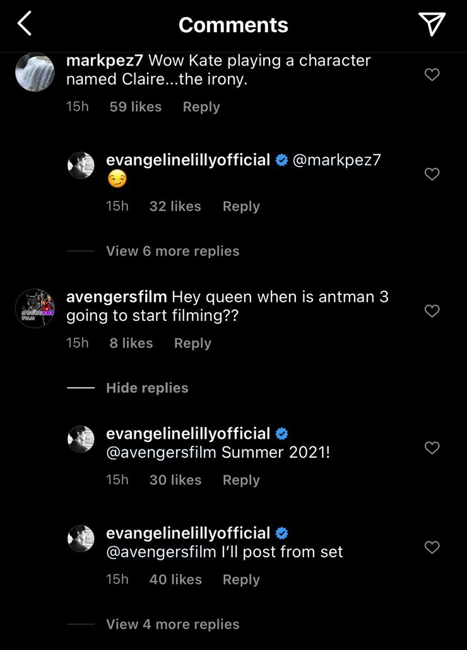The image size is (467, 650).
Task: View the '40 likes' count
Action: coord(175,579)
